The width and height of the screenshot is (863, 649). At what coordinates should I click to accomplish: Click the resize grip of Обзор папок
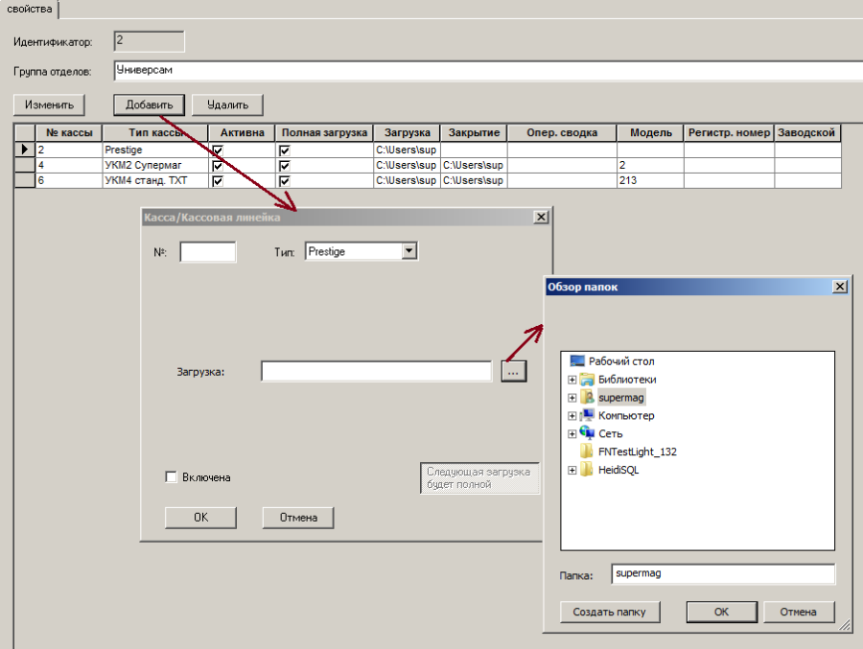(x=844, y=625)
